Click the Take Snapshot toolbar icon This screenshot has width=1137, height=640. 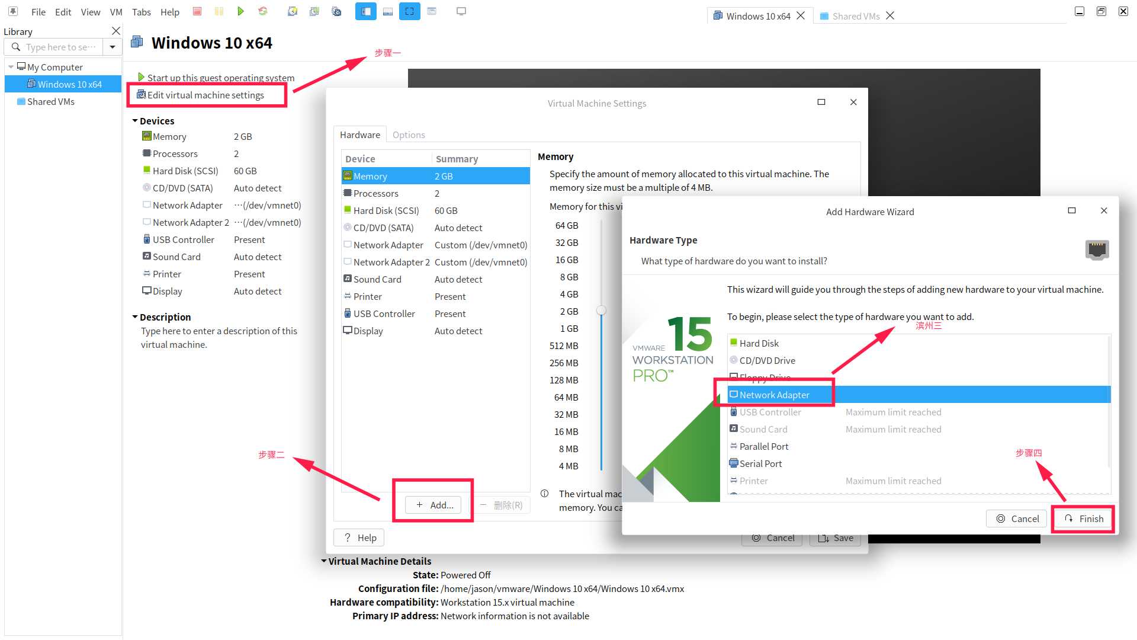pyautogui.click(x=293, y=11)
